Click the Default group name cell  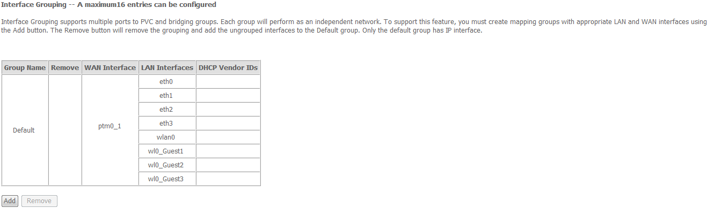(x=25, y=130)
